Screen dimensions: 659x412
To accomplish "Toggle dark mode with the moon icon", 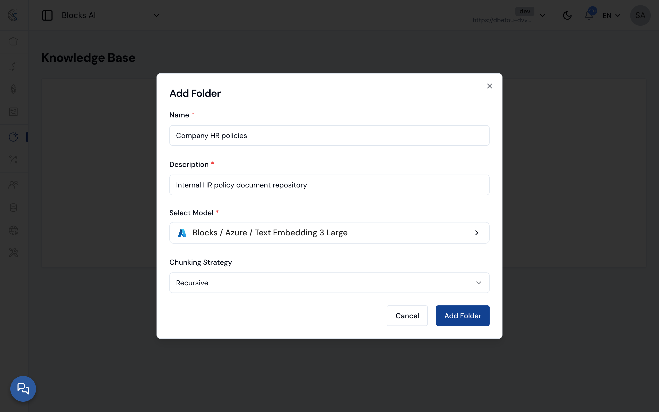I will [567, 15].
